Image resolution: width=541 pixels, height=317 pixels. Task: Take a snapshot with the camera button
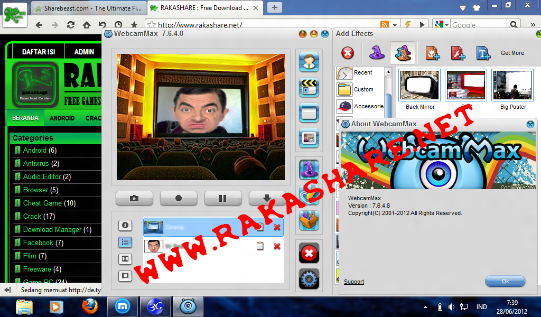pyautogui.click(x=134, y=198)
